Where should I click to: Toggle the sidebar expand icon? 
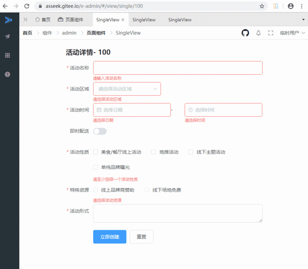click(25, 20)
